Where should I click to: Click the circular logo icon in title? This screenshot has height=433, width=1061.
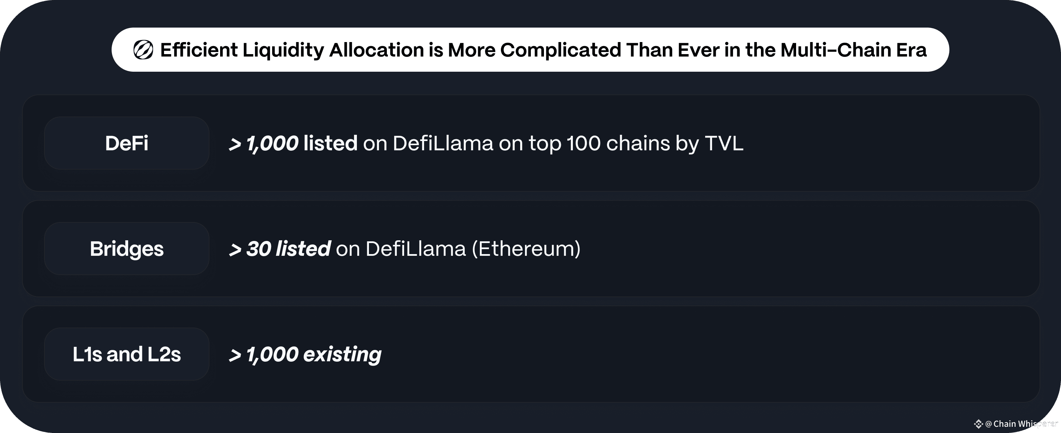(x=143, y=50)
